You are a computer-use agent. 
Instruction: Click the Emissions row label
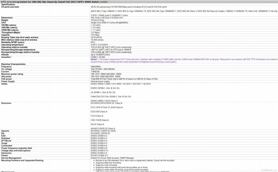(6, 103)
